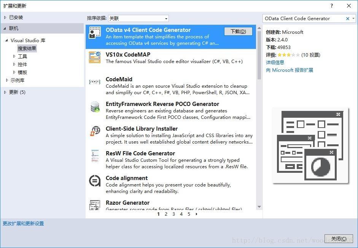
Task: Click the extension preview image thumbnail
Action: 310,145
